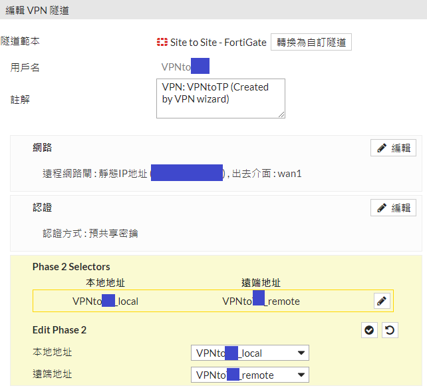
Task: Click pencil icon in 認證 section edit button
Action: (382, 208)
